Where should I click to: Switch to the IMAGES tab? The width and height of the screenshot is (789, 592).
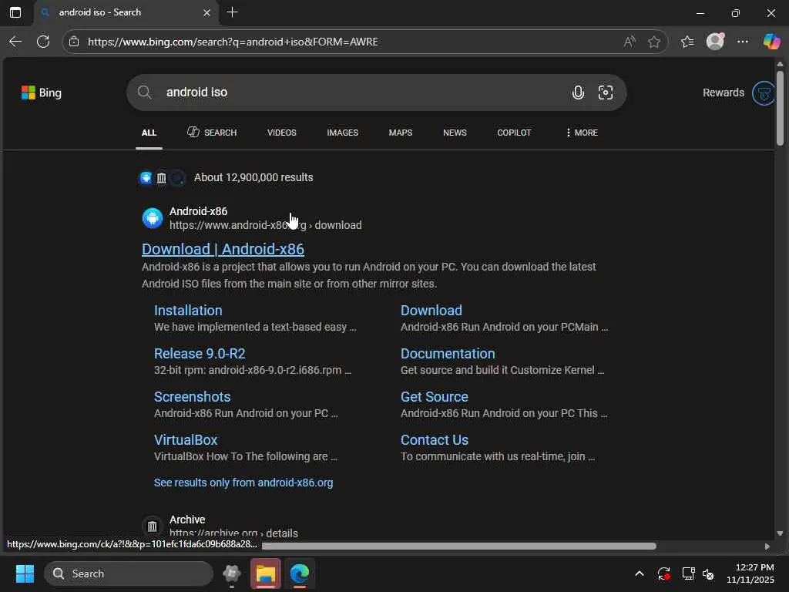pos(343,133)
